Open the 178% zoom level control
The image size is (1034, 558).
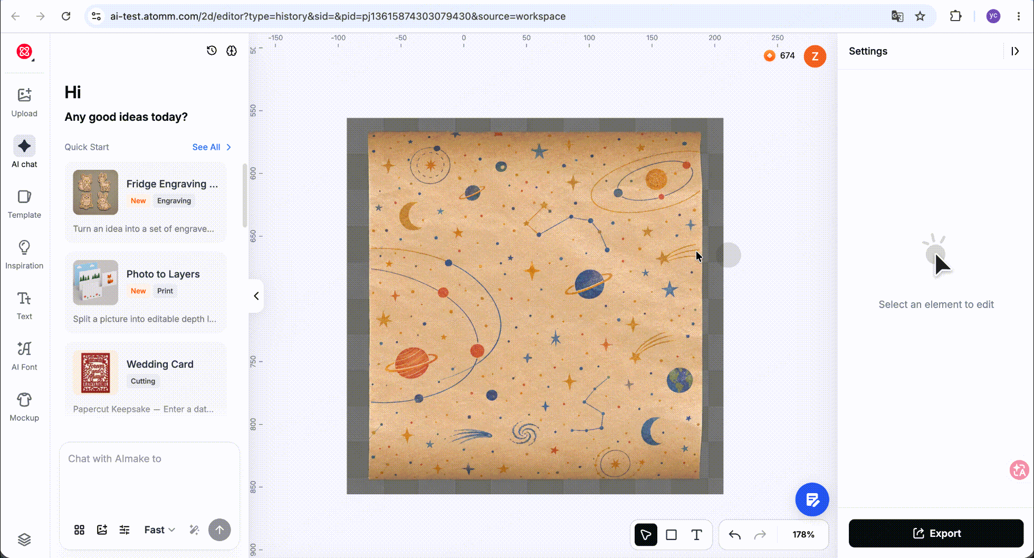tap(803, 535)
